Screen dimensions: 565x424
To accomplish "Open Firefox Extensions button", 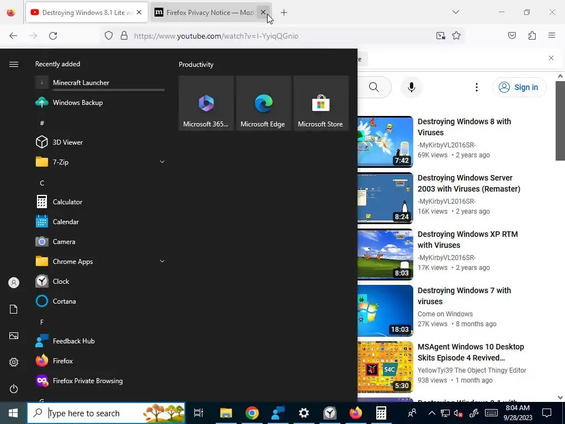I will point(532,35).
